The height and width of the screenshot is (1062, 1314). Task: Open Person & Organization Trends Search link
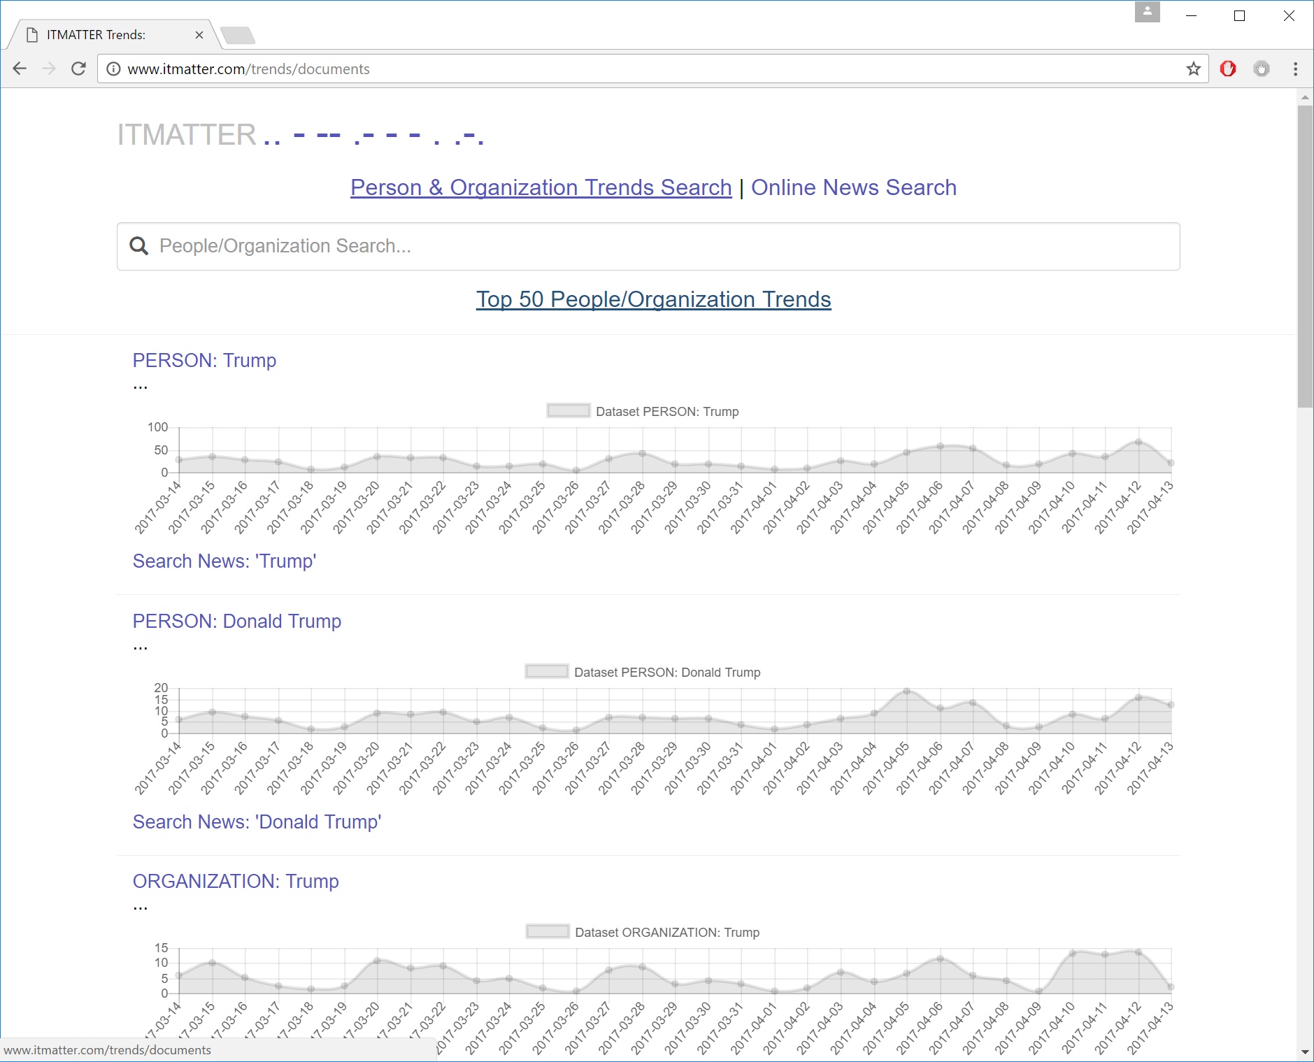[541, 187]
